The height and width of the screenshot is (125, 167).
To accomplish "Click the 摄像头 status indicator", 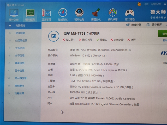I will 102,40.
